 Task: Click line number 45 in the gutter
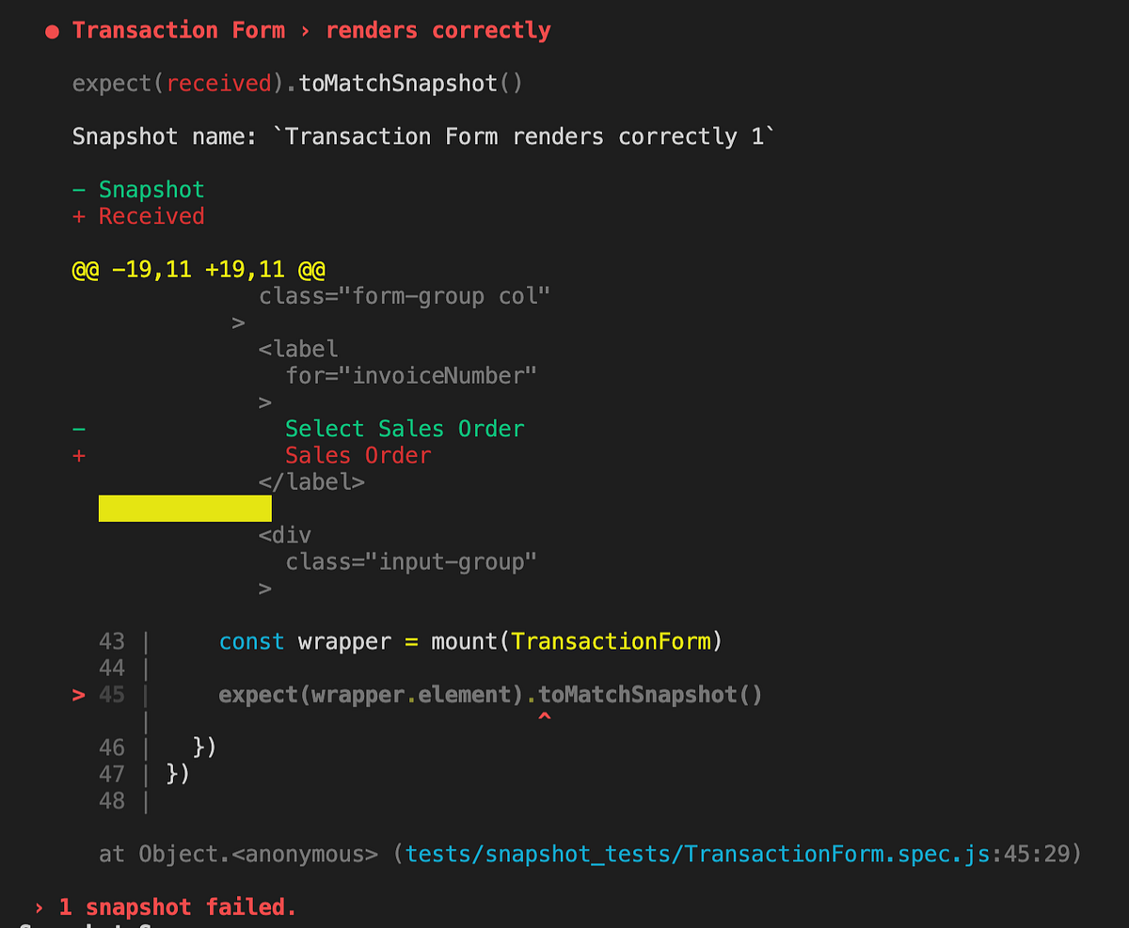click(111, 694)
